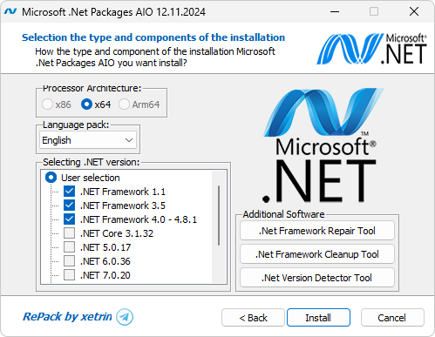
Task: Open the Language pack dropdown
Action: pos(88,140)
